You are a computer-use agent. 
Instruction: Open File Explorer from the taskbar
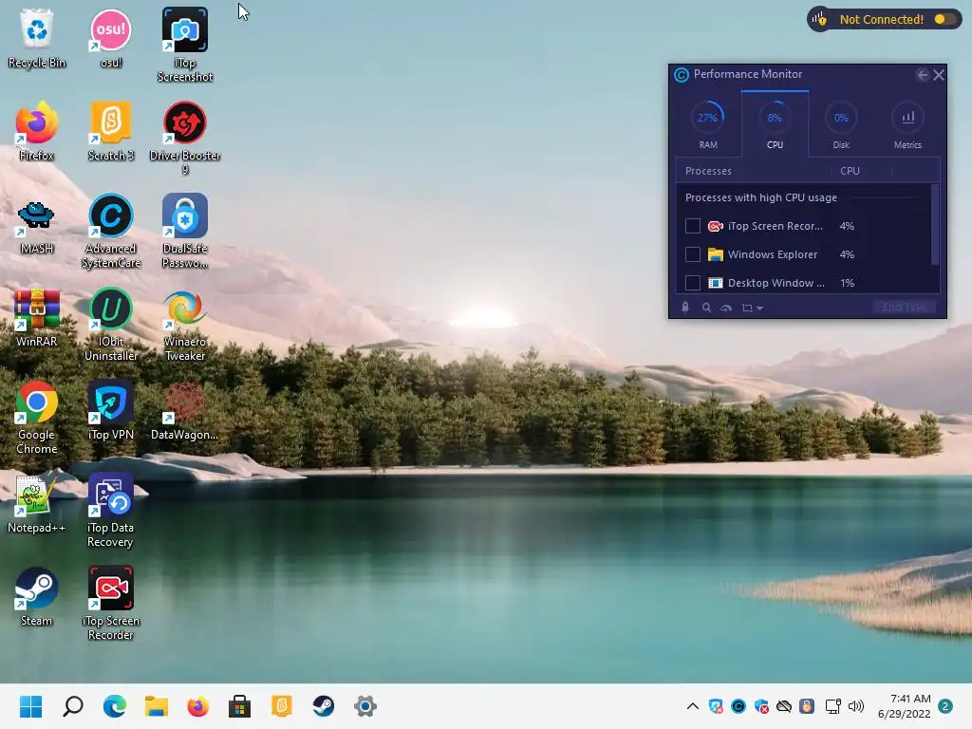pyautogui.click(x=157, y=706)
